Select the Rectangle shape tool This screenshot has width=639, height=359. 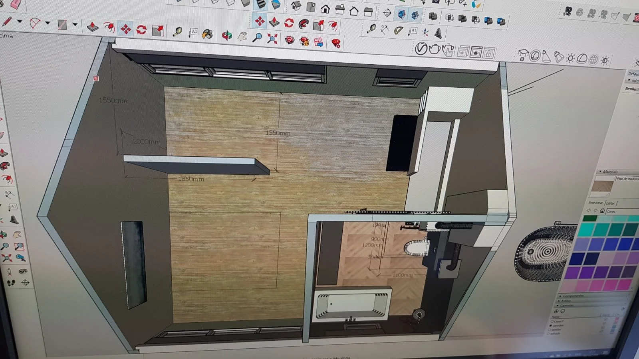[x=62, y=25]
